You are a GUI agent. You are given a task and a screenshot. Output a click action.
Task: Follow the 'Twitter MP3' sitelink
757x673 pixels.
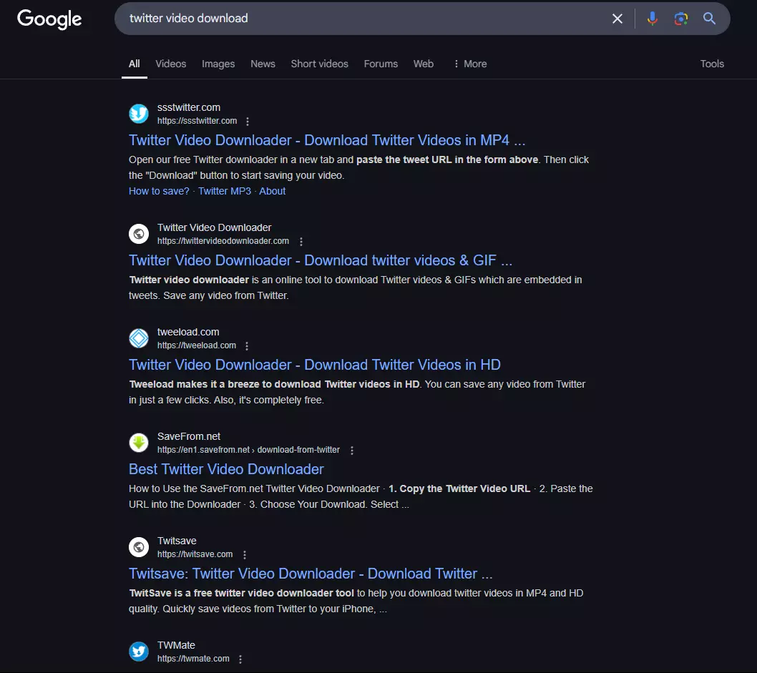coord(225,191)
